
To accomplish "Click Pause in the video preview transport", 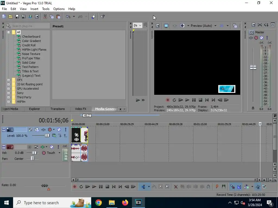I will click(x=194, y=100).
